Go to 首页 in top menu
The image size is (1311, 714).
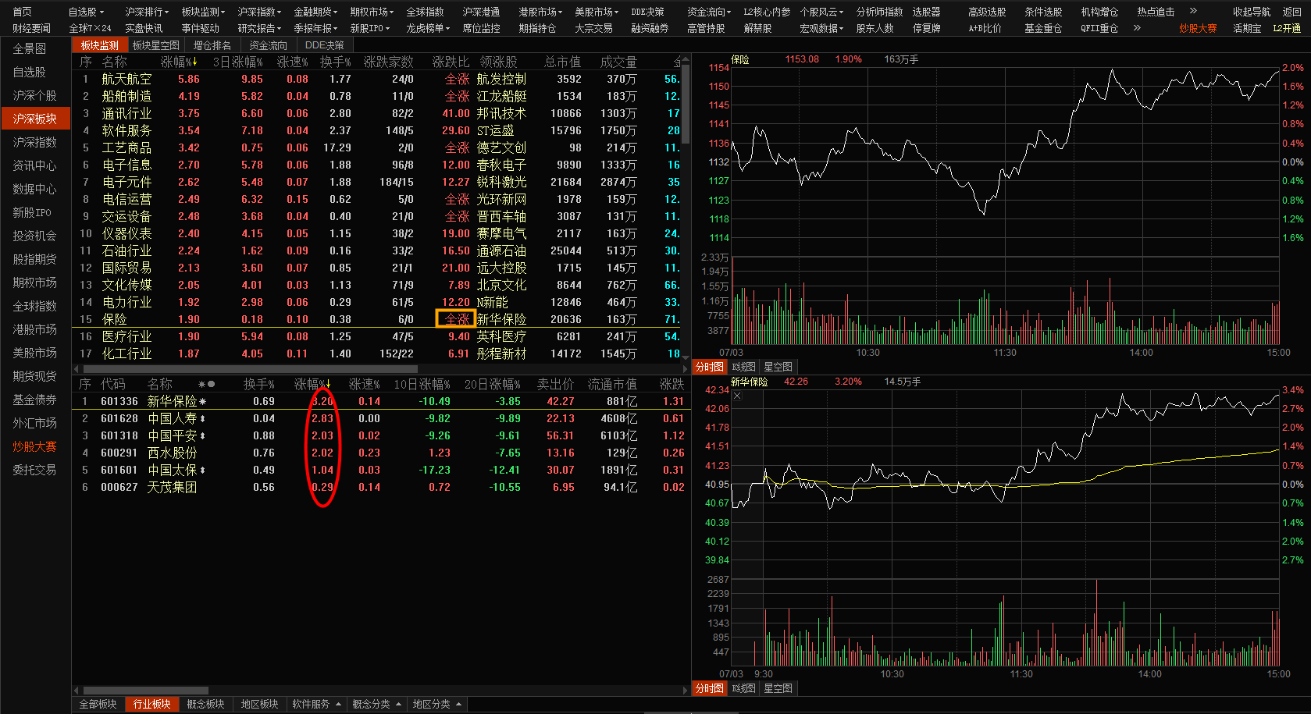tap(22, 12)
